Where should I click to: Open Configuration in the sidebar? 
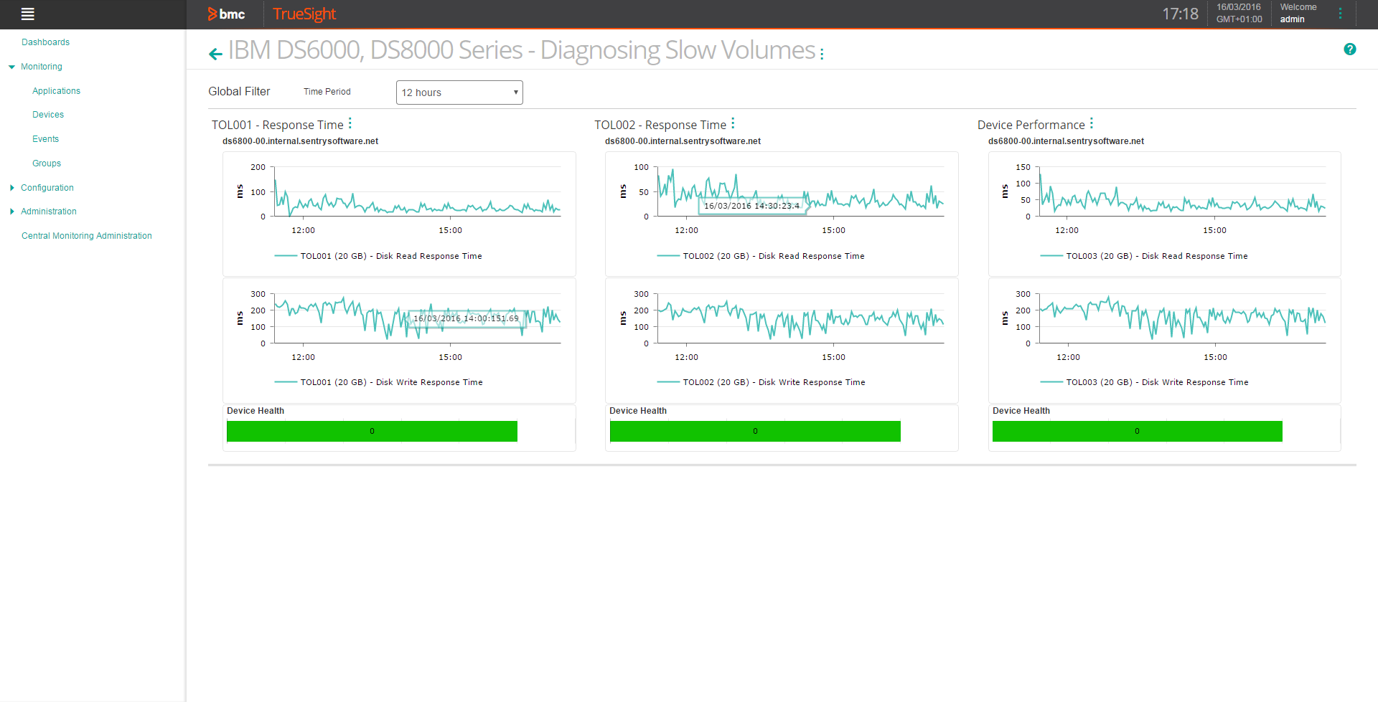pyautogui.click(x=47, y=188)
